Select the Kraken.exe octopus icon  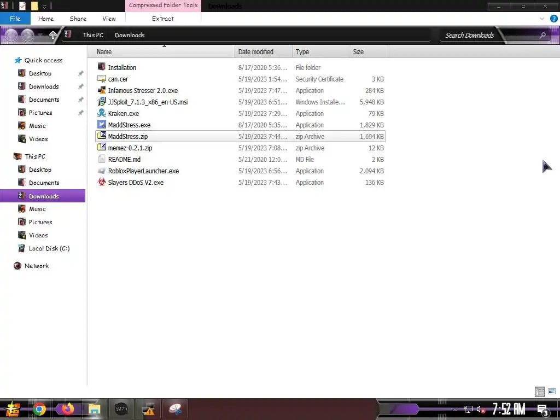coord(102,113)
